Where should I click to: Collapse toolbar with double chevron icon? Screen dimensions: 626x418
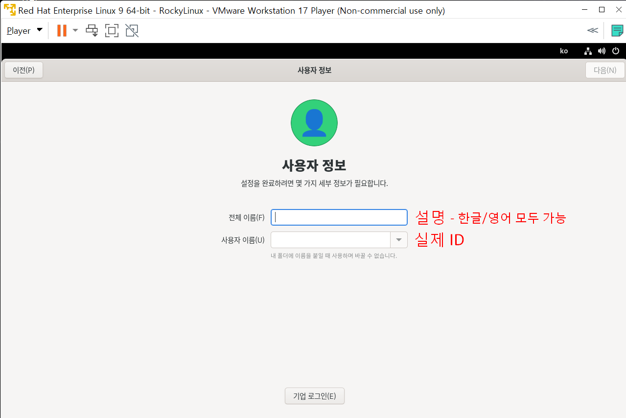pos(592,30)
